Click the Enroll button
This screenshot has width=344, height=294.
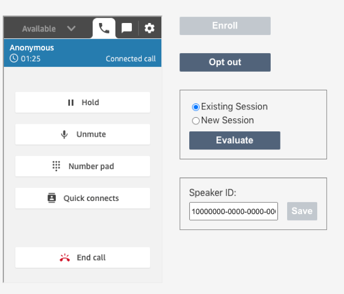click(x=225, y=26)
